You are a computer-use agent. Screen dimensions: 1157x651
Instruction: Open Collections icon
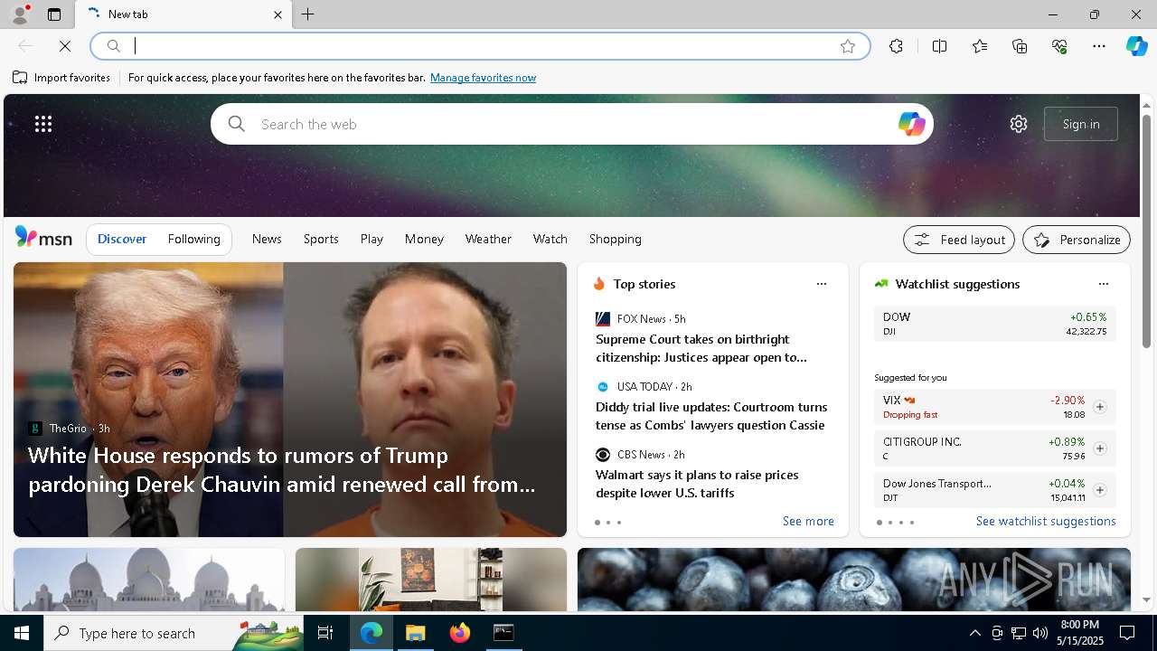click(x=1020, y=46)
